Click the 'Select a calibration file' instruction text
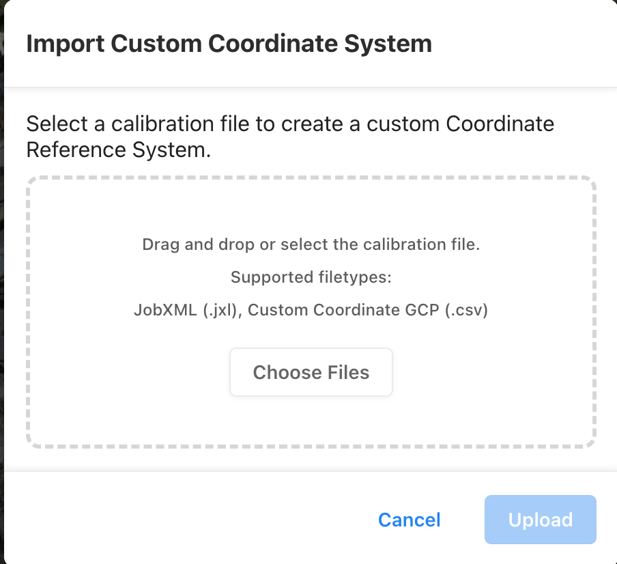Image resolution: width=617 pixels, height=564 pixels. pos(290,125)
